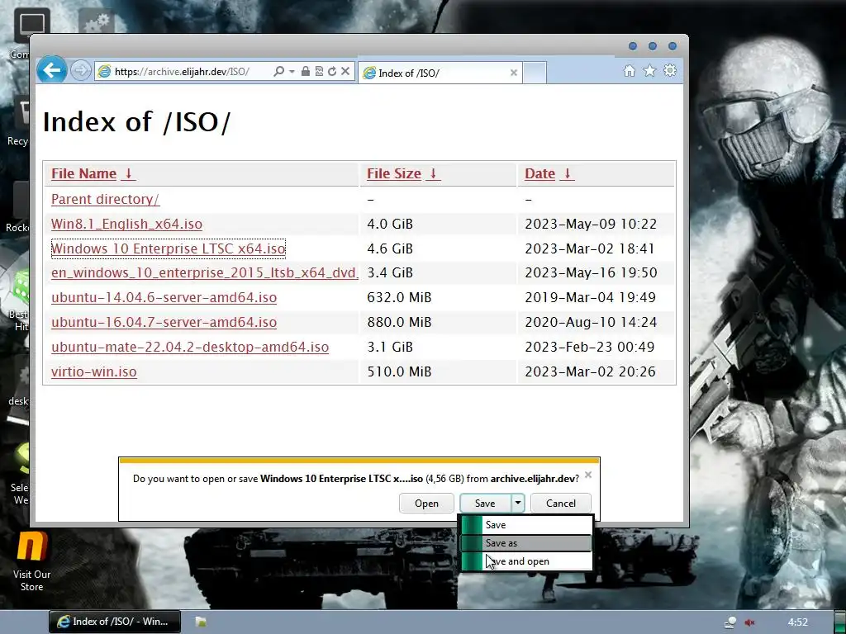Click the last blue window control dot
Screen dimensions: 846x634
[673, 46]
